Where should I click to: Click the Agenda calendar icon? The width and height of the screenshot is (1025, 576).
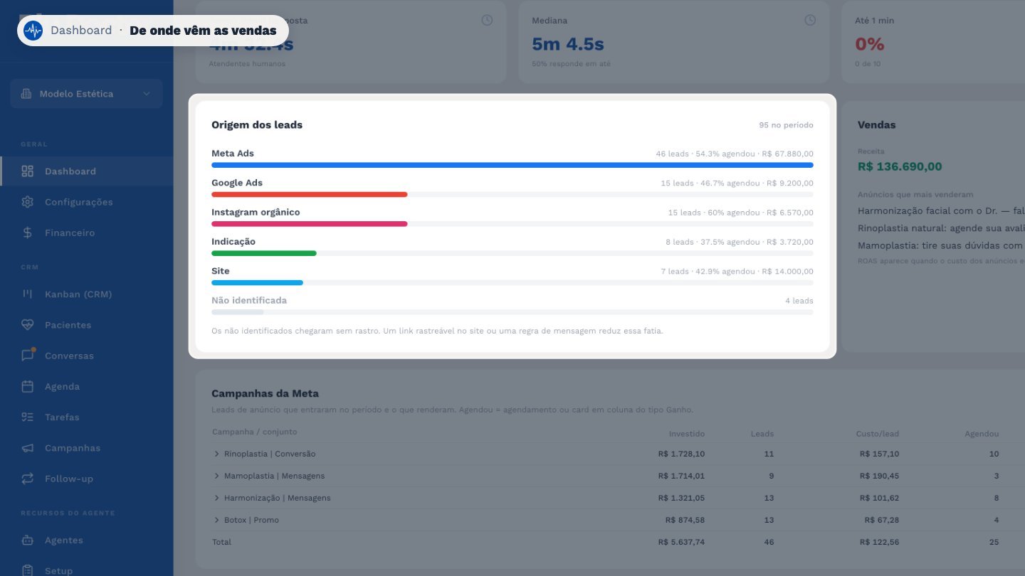click(28, 387)
